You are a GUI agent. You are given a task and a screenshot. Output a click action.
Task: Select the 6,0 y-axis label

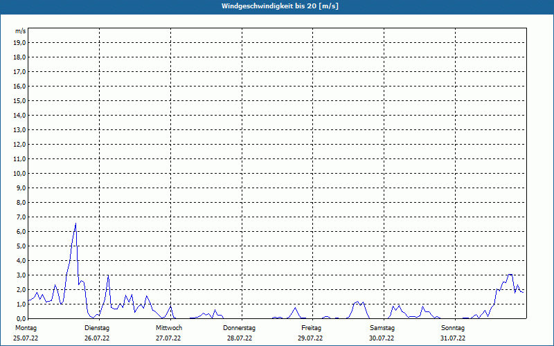(21, 232)
